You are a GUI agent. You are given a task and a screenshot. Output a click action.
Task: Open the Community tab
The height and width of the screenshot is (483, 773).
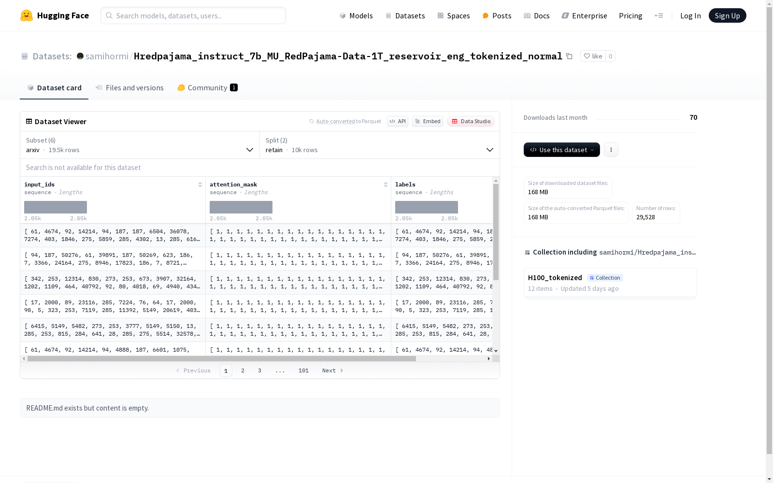click(208, 87)
